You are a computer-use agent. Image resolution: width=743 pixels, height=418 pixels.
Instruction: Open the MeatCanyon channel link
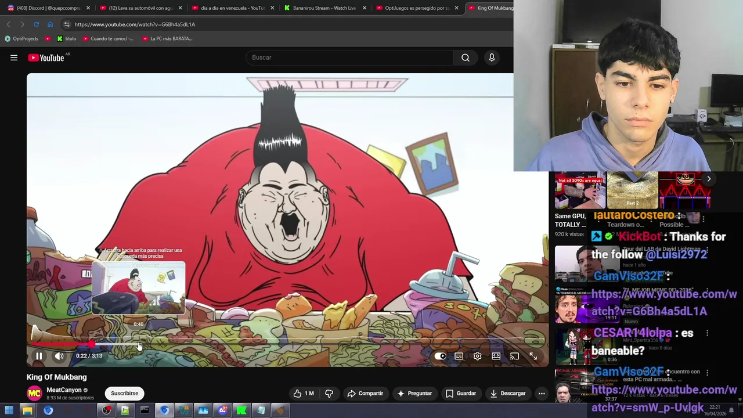click(x=64, y=390)
